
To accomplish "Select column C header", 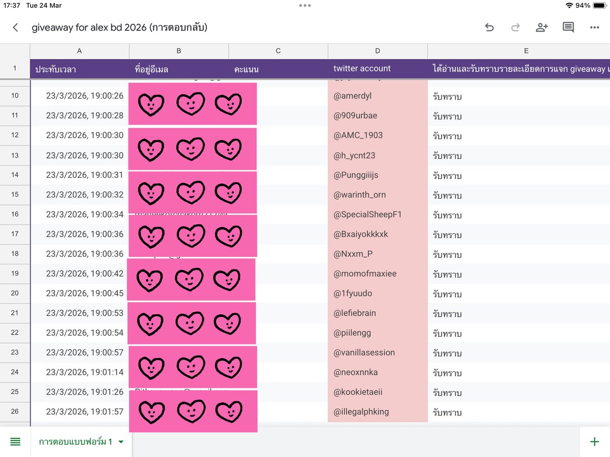I will tap(278, 51).
